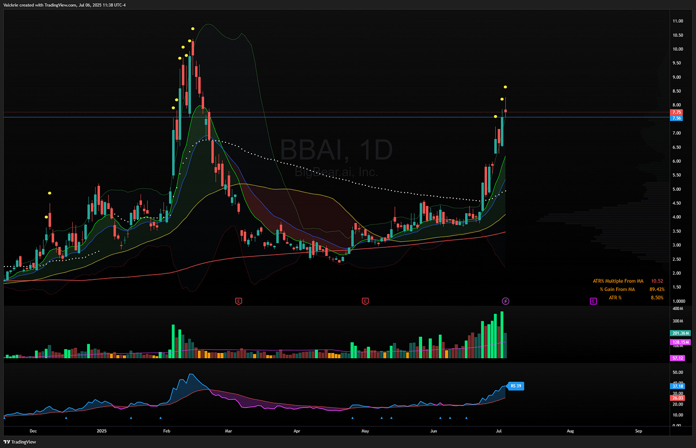Click the Apr label on time axis

297,431
